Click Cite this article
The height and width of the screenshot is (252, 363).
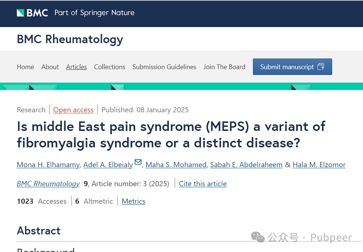[203, 184]
